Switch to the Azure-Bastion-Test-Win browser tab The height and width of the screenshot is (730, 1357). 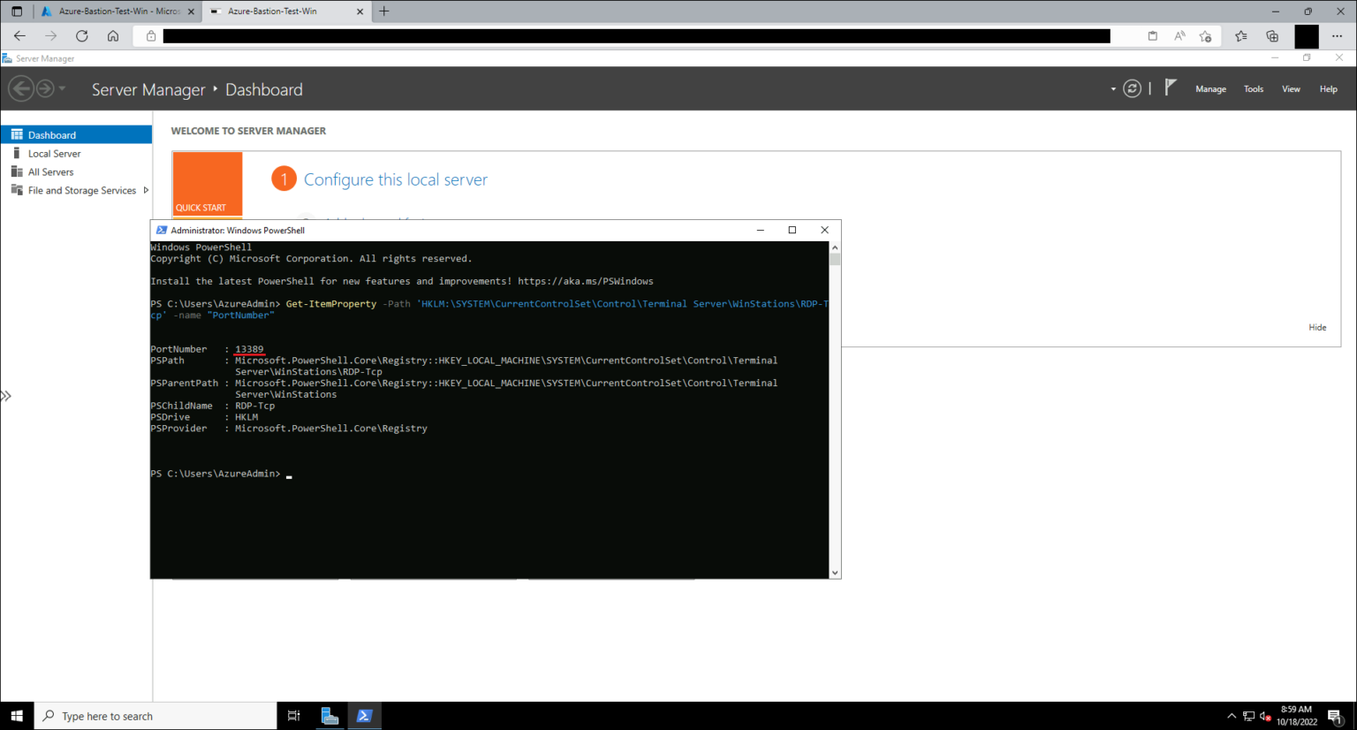(274, 11)
